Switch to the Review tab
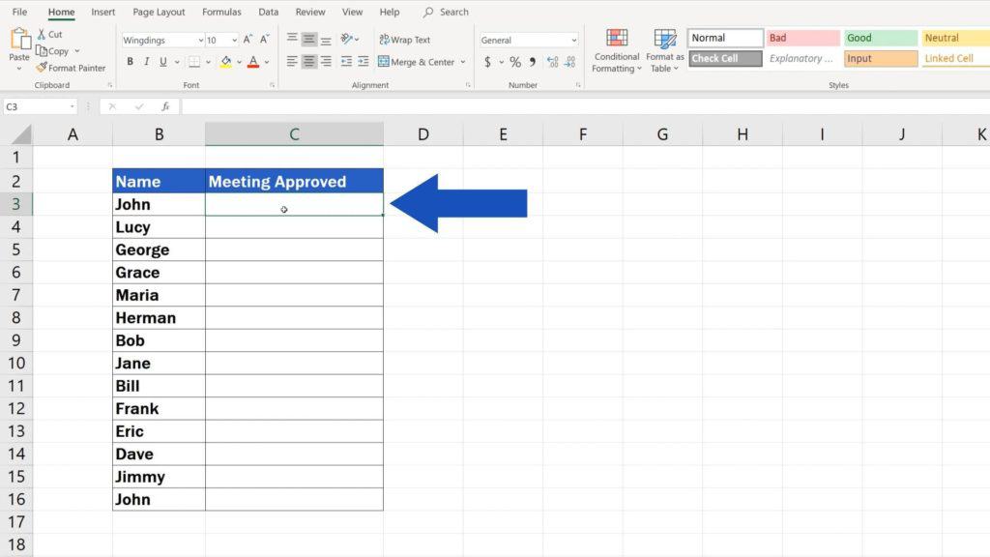990x557 pixels. point(310,12)
